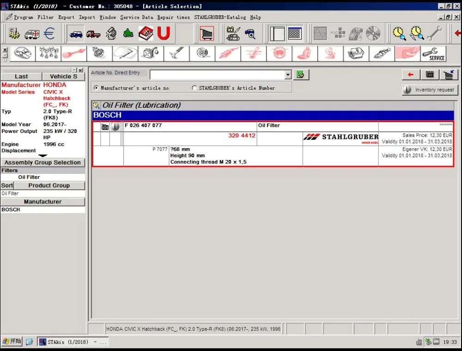Click the red U universal parts icon
The width and height of the screenshot is (462, 351).
[164, 33]
